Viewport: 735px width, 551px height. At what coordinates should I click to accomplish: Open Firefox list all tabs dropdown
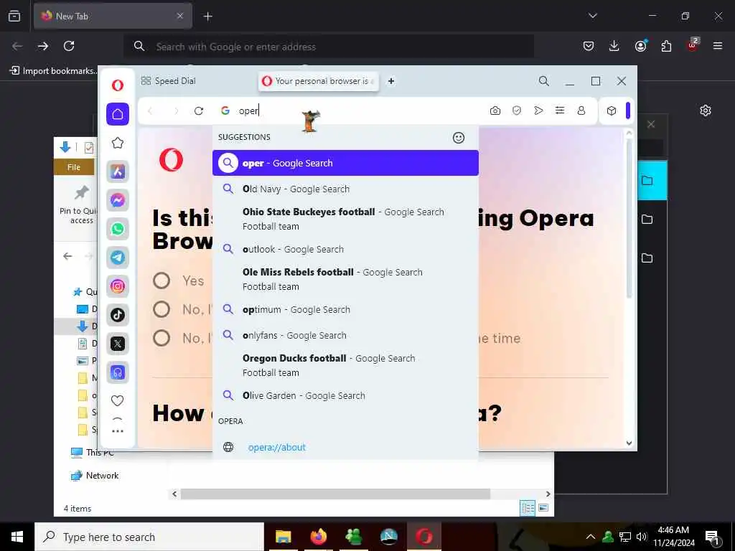(x=592, y=16)
